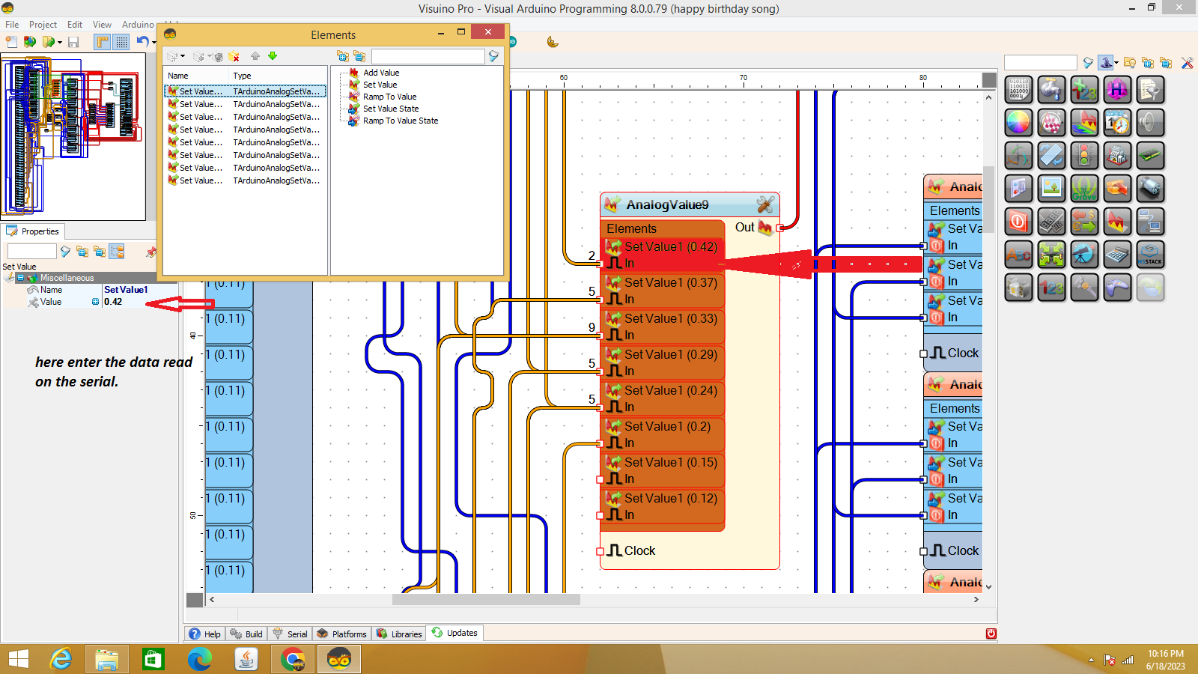Open the speaker audio component category
This screenshot has height=674, width=1198.
point(1150,123)
